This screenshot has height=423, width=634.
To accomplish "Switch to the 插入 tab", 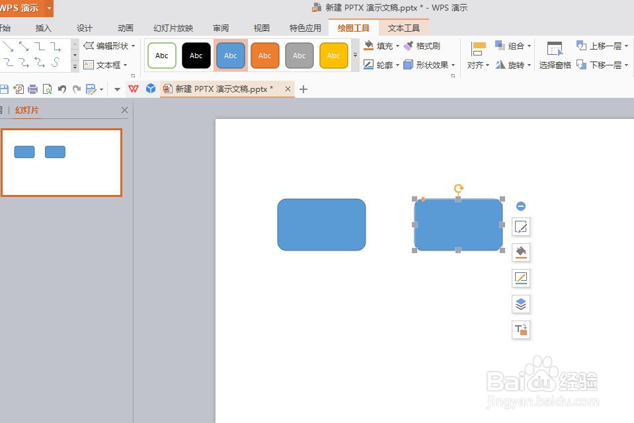I will tap(43, 28).
